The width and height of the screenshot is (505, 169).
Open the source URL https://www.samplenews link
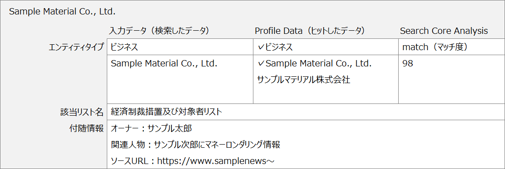[215, 160]
